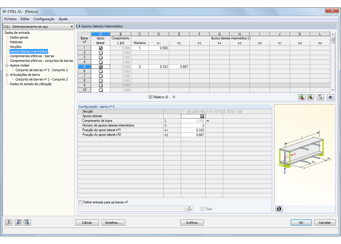Go to the next input table icon
341x244 pixels.
[27, 222]
